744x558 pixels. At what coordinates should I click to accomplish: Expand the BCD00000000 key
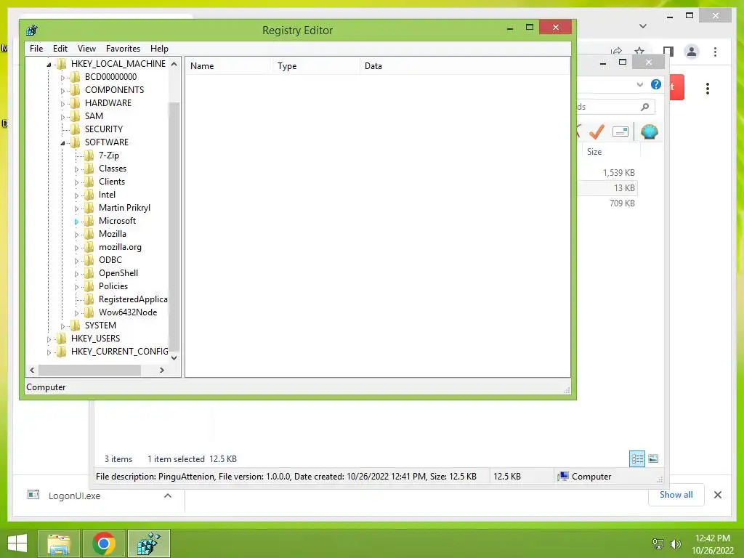tap(62, 77)
